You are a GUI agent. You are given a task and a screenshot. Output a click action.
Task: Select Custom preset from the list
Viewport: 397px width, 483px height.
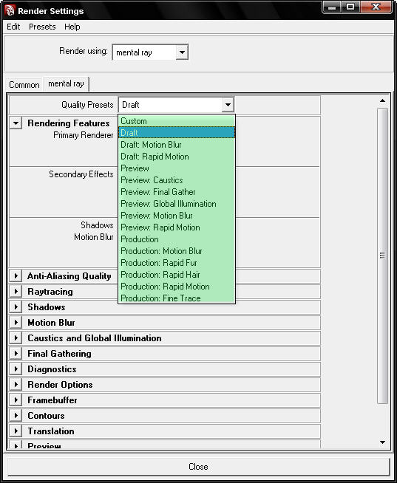point(177,121)
